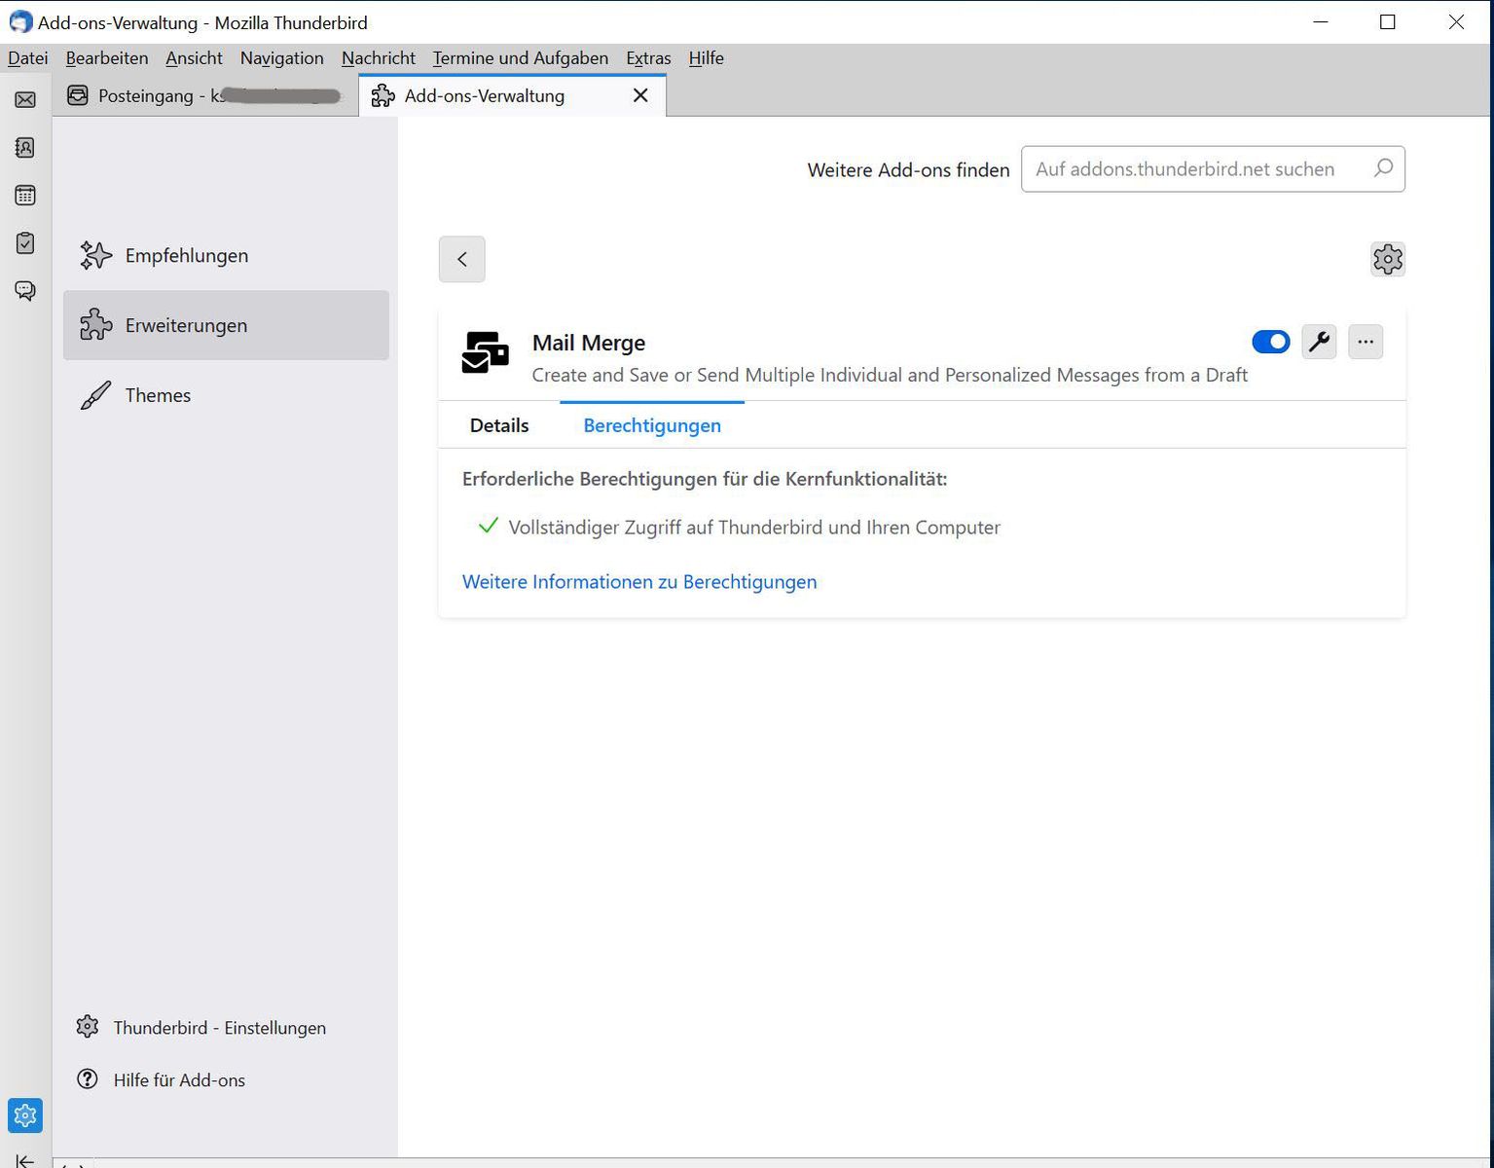
Task: Disable the Mail Merge extension toggle
Action: pyautogui.click(x=1270, y=342)
